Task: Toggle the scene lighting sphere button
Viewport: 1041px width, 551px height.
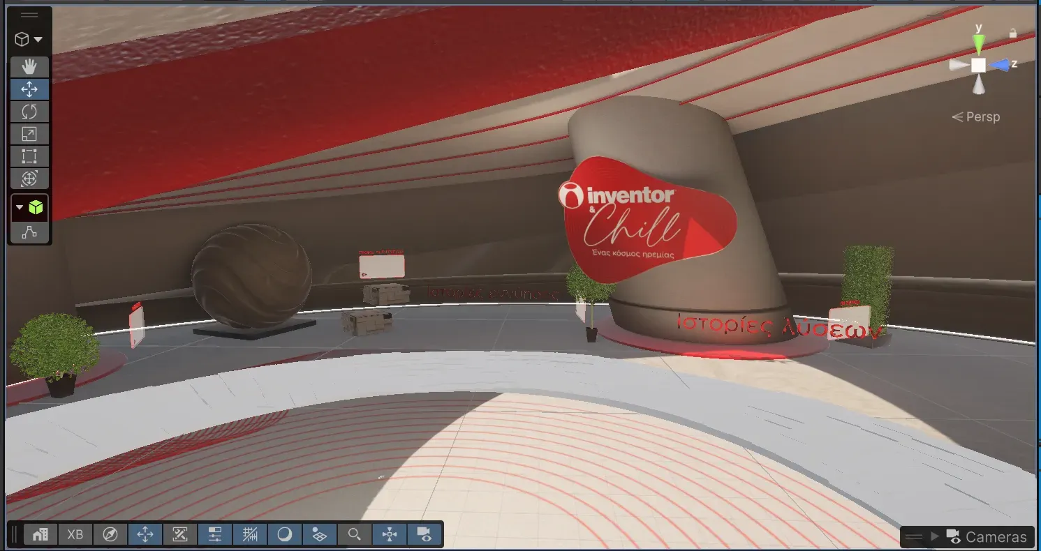Action: pos(285,535)
